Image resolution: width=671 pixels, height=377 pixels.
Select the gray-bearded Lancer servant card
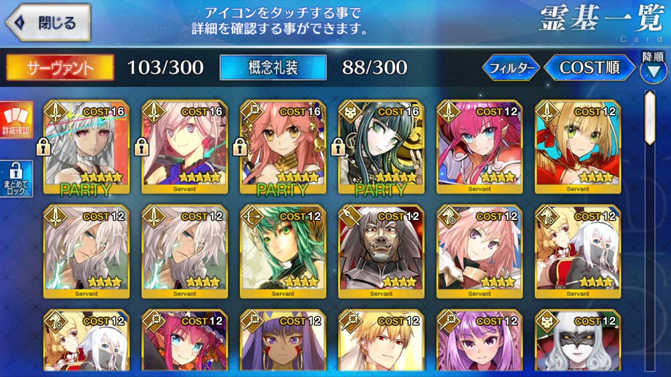coord(381,251)
